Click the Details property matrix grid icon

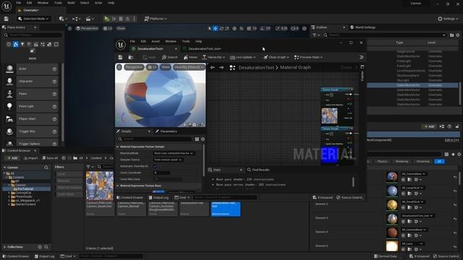[x=197, y=139]
